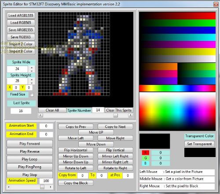Click the Y position input field
The height and width of the screenshot is (194, 220).
click(29, 88)
